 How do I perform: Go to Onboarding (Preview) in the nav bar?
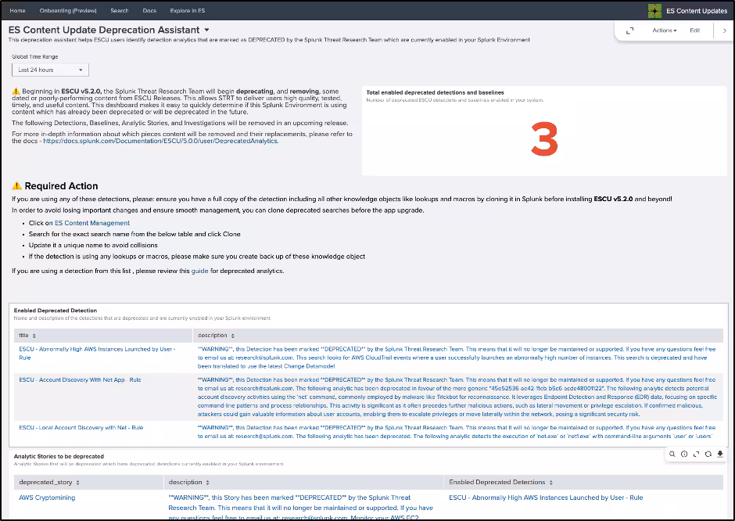tap(68, 11)
